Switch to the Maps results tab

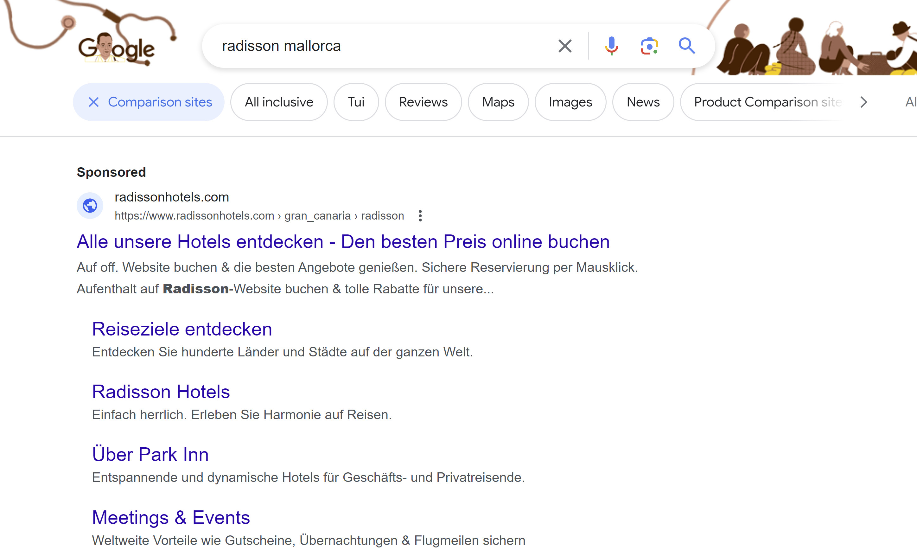pos(498,102)
